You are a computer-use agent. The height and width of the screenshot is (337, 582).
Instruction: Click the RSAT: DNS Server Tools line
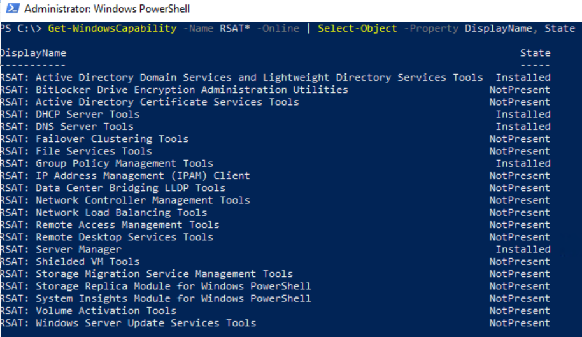point(67,127)
